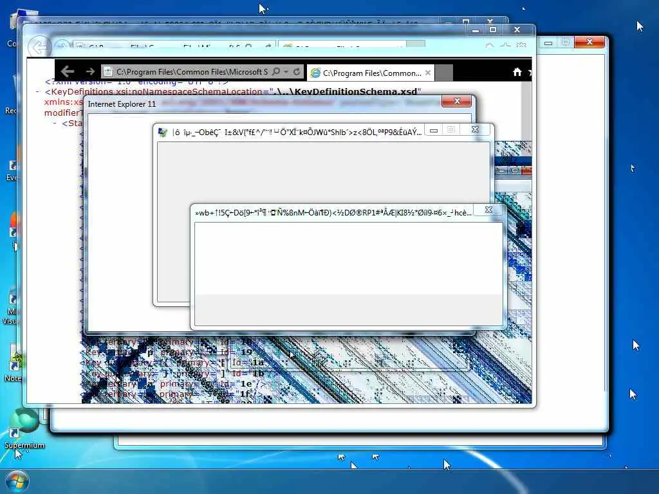Minimize the main Internet Explorer window

click(x=476, y=30)
